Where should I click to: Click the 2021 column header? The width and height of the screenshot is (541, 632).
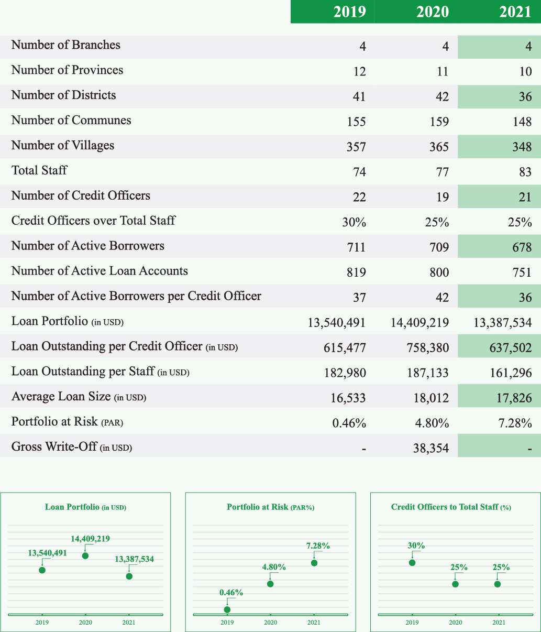(515, 12)
